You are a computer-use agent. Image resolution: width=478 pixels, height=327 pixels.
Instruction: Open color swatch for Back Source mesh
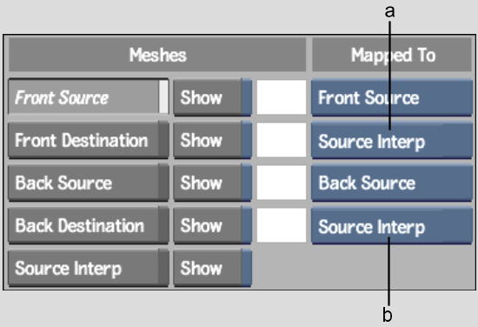pos(282,183)
